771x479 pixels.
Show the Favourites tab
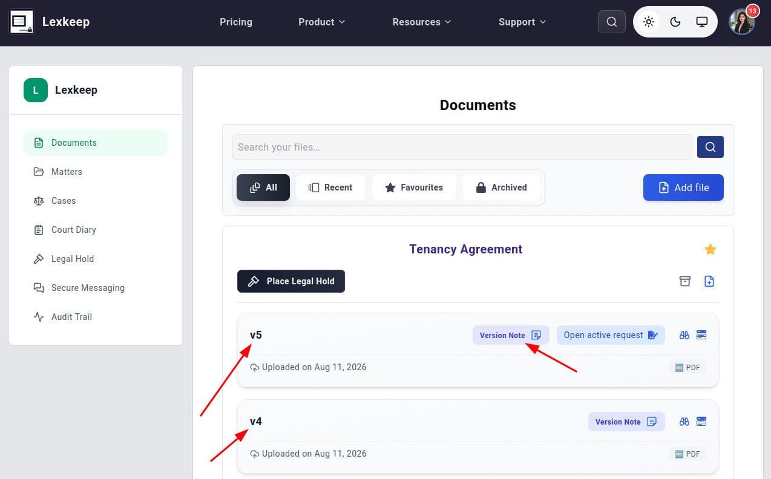point(414,187)
